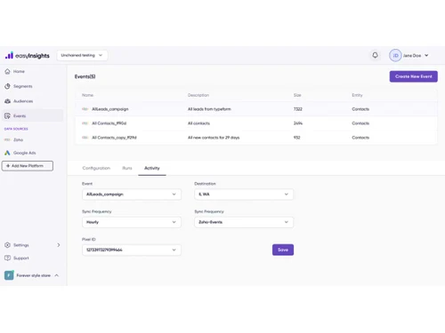Click the source icon beside All Contacts_#90d row
This screenshot has width=445, height=333.
pyautogui.click(x=85, y=123)
